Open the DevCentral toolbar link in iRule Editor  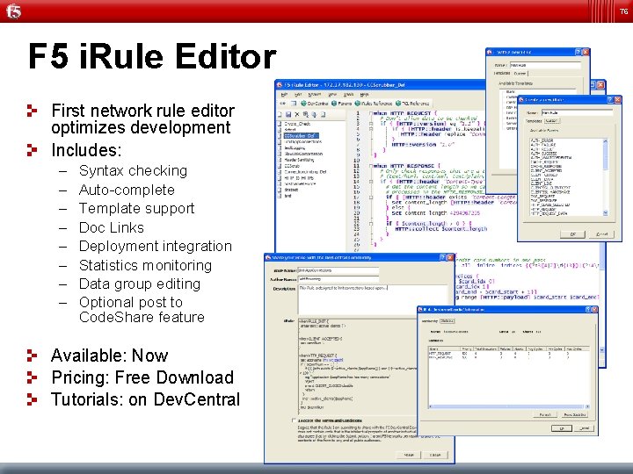315,104
